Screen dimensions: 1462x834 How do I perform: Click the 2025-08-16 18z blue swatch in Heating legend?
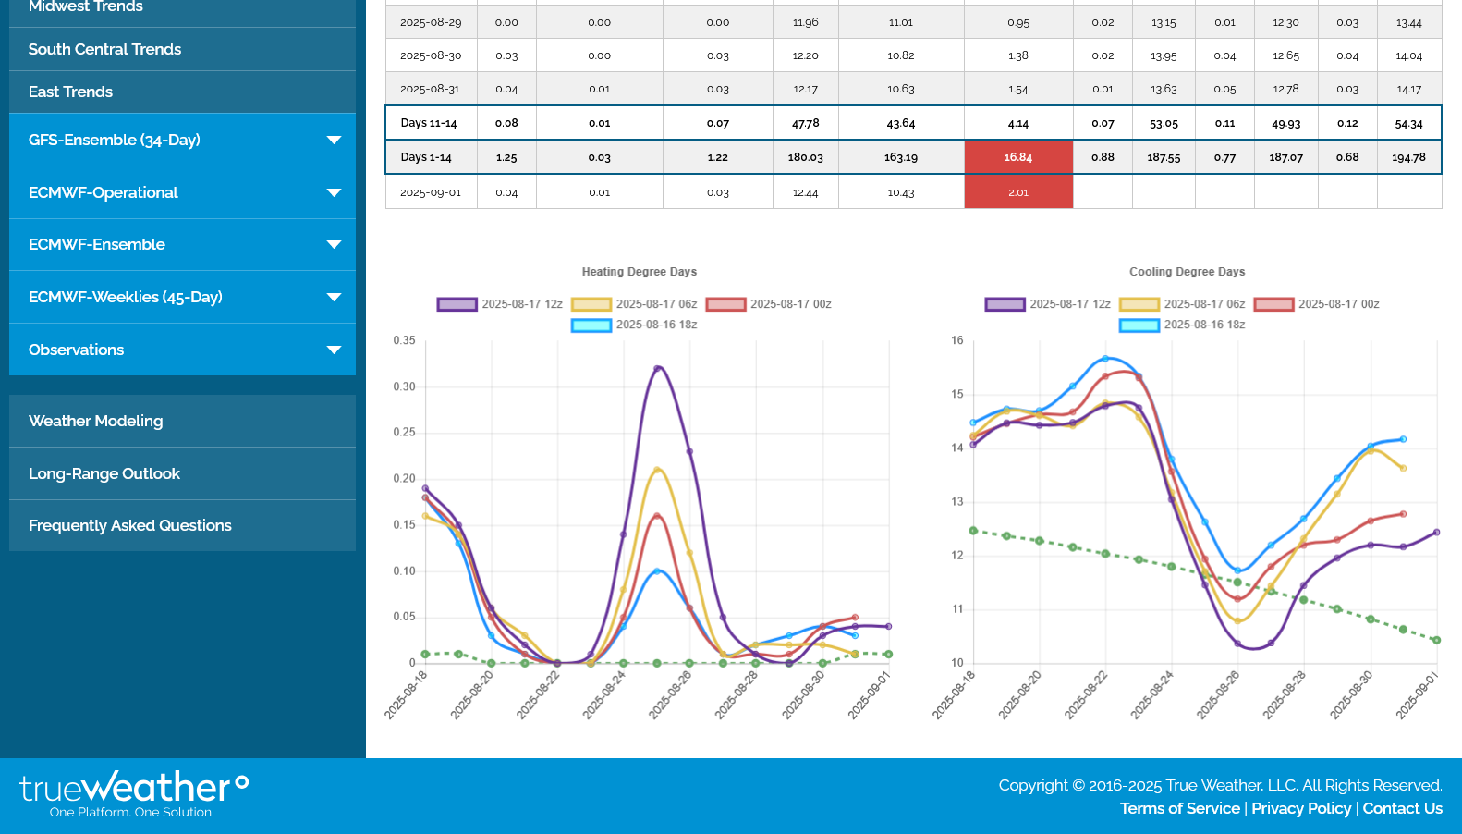[x=591, y=325]
